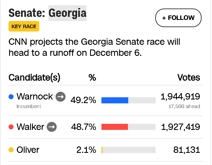Click the arrow icon beside Walker
Image resolution: width=212 pixels, height=165 pixels.
coord(52,127)
